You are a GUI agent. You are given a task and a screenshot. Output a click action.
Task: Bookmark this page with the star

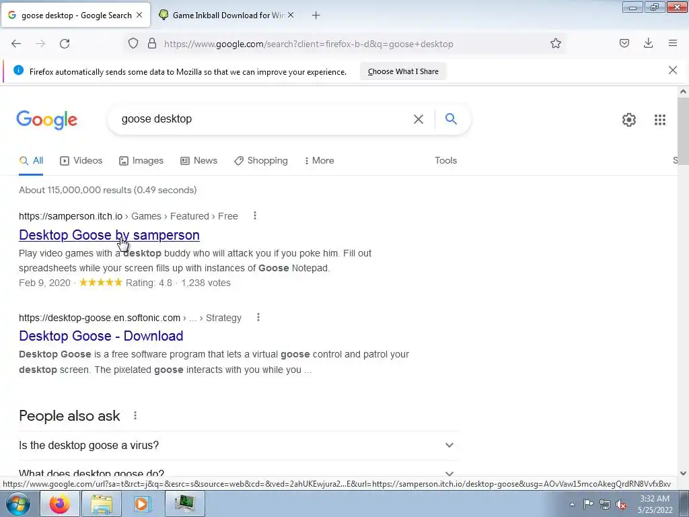click(555, 44)
